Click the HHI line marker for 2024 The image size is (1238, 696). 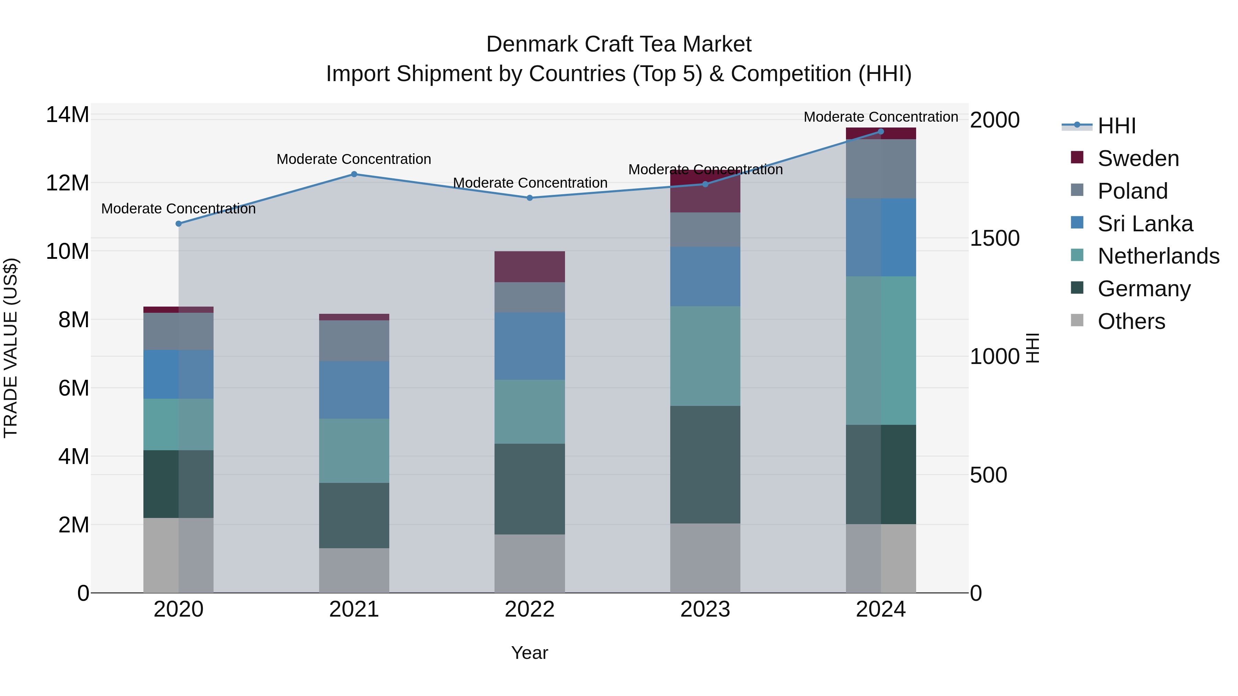pos(881,132)
